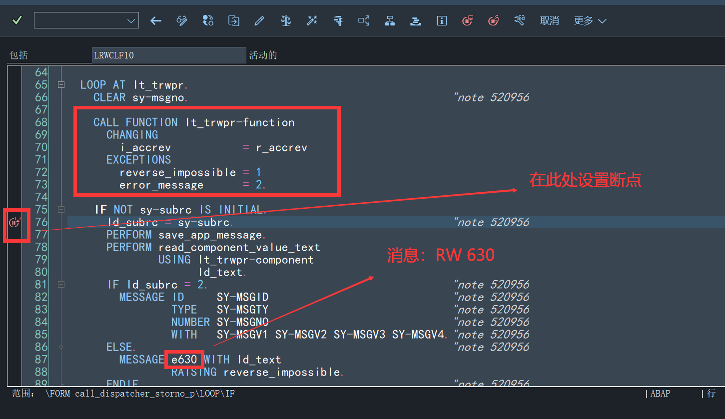Click 'WITH SY-MSGV1 SY-MSGV2' line 85

point(310,335)
